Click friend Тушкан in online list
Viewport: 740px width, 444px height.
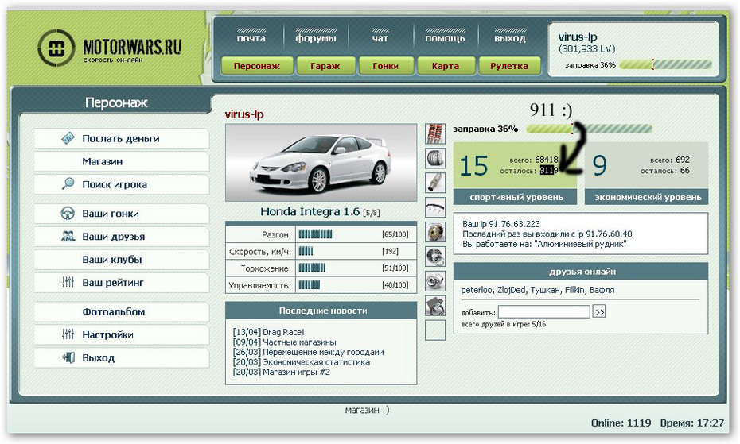coord(546,290)
